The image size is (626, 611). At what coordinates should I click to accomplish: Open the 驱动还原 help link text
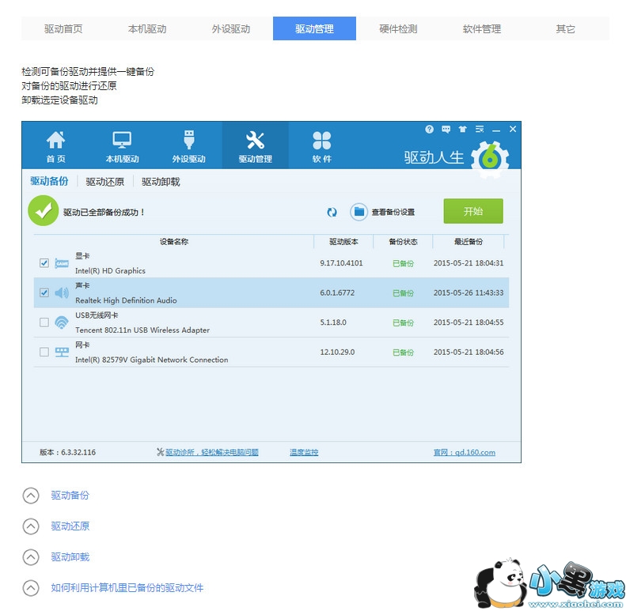70,526
